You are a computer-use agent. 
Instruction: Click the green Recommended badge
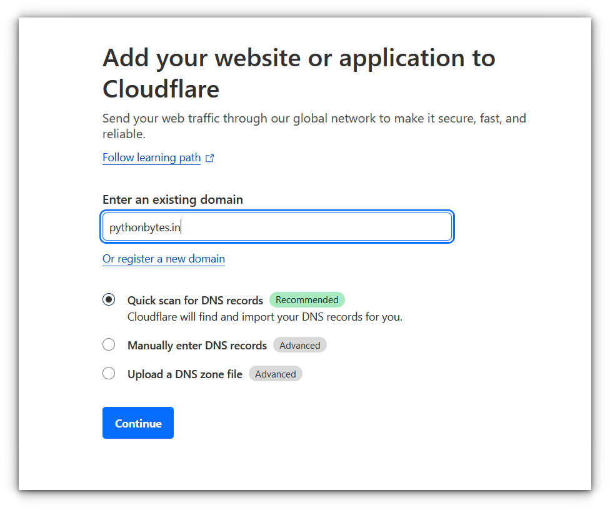click(307, 300)
